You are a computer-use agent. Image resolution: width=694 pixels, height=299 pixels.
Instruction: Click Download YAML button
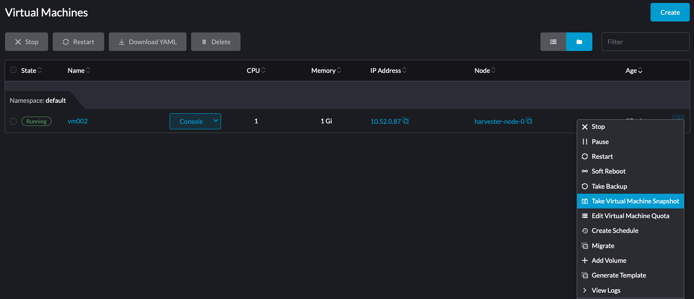click(x=148, y=42)
